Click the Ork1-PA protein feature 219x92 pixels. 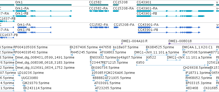tap(34, 27)
